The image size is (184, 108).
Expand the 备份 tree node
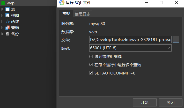(2, 34)
